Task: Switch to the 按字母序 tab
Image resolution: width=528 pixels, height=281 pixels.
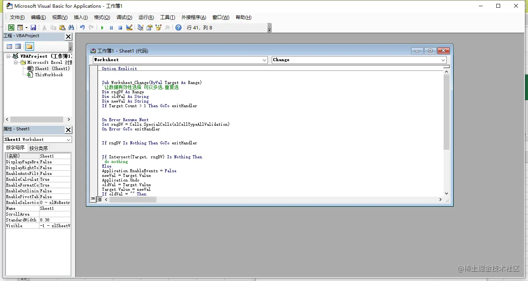Action: 15,148
